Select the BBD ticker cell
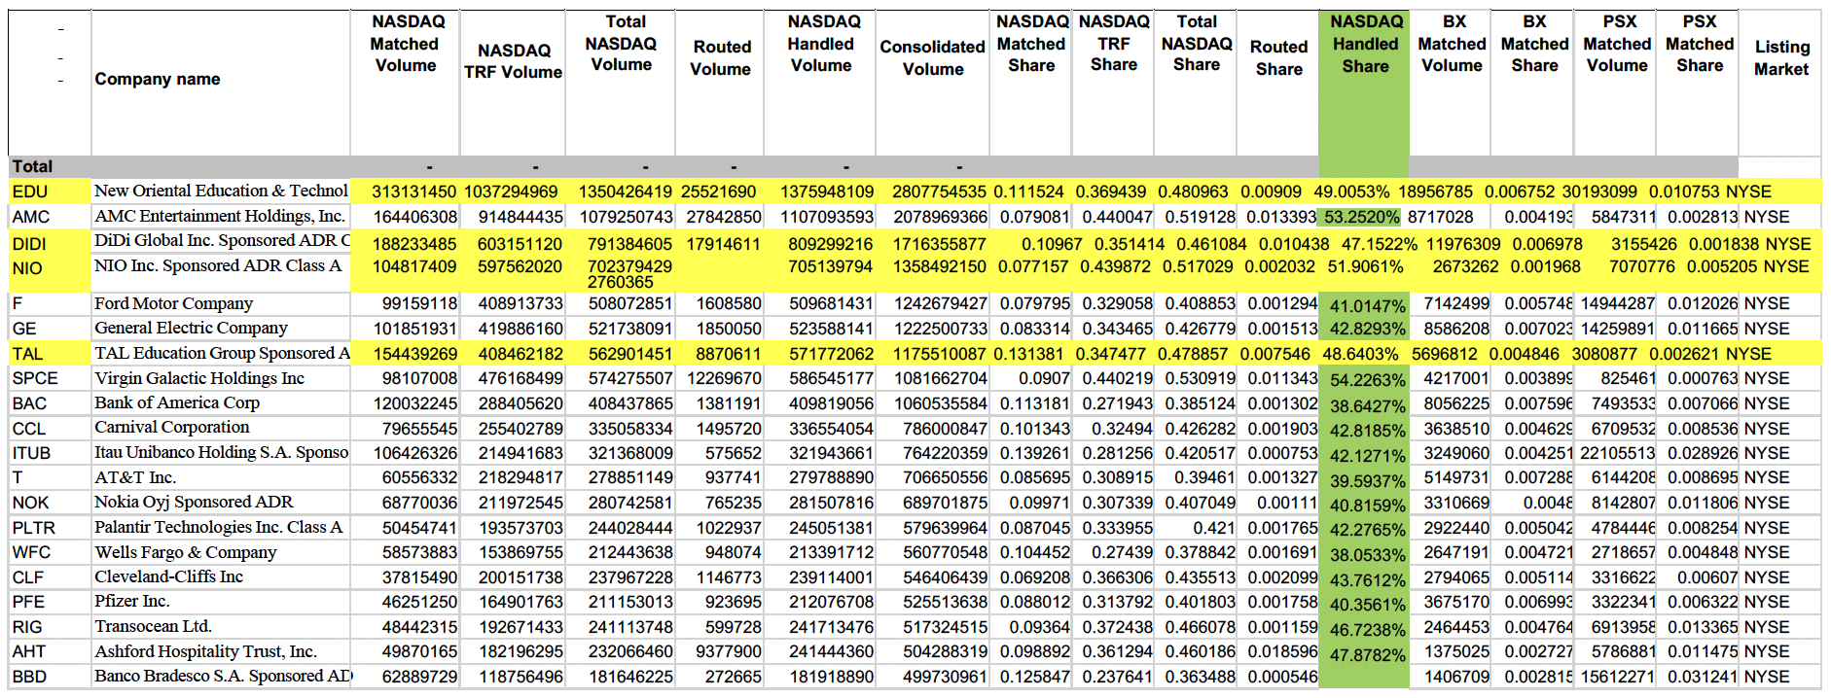 click(x=29, y=677)
